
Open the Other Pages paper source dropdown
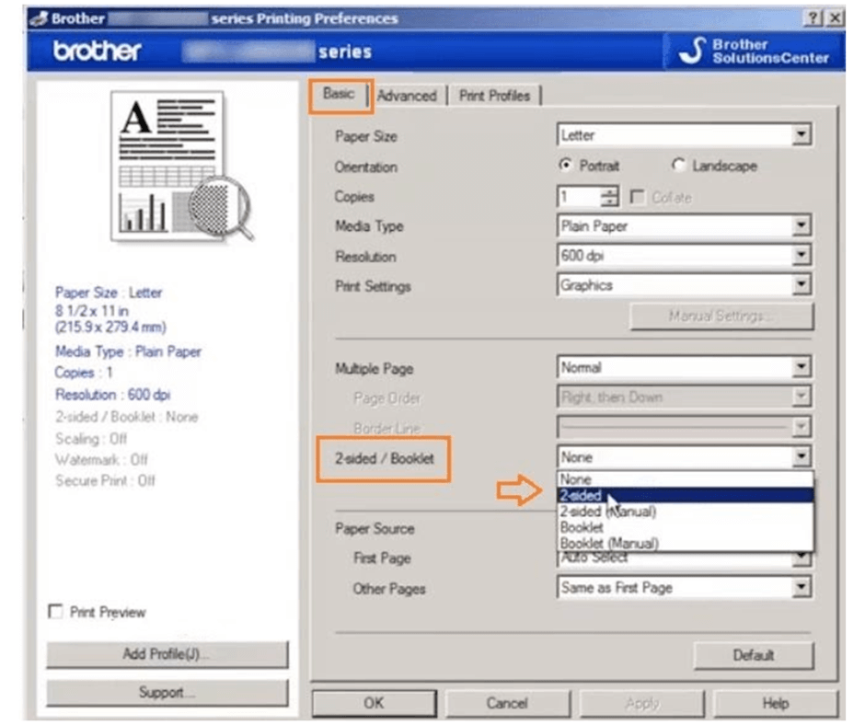click(x=802, y=588)
